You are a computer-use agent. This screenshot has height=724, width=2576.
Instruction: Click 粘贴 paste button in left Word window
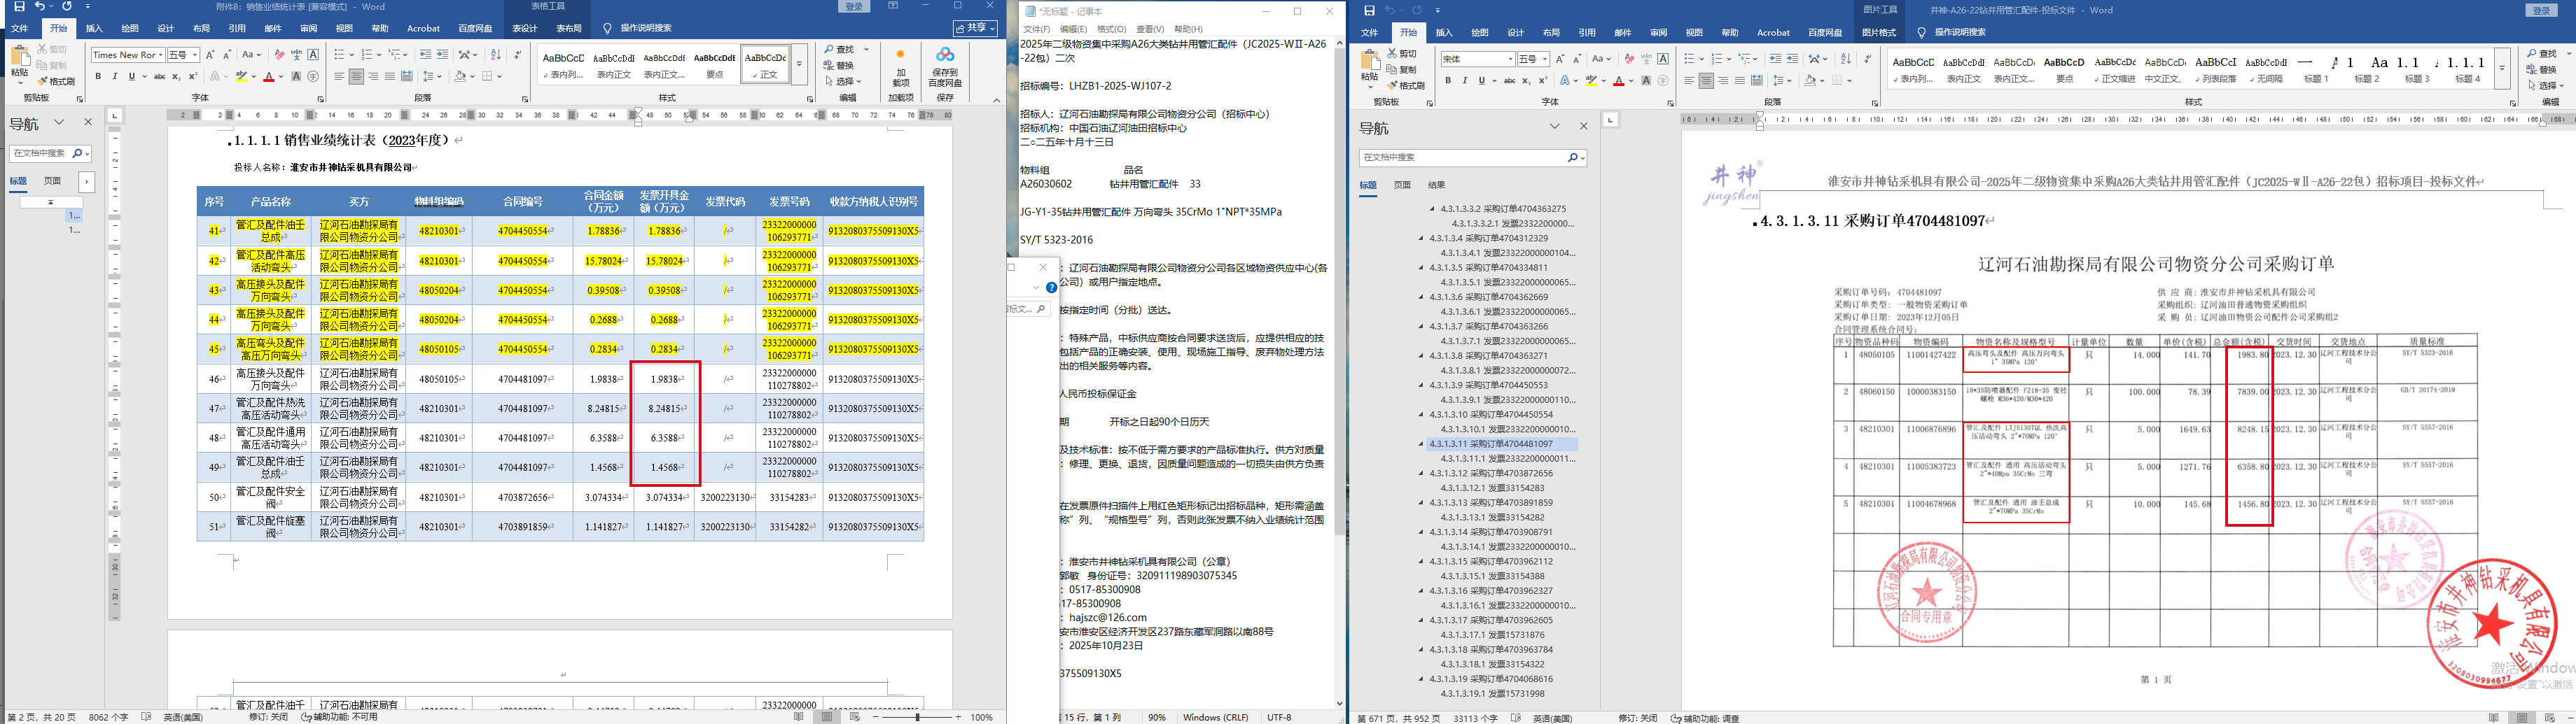point(20,66)
